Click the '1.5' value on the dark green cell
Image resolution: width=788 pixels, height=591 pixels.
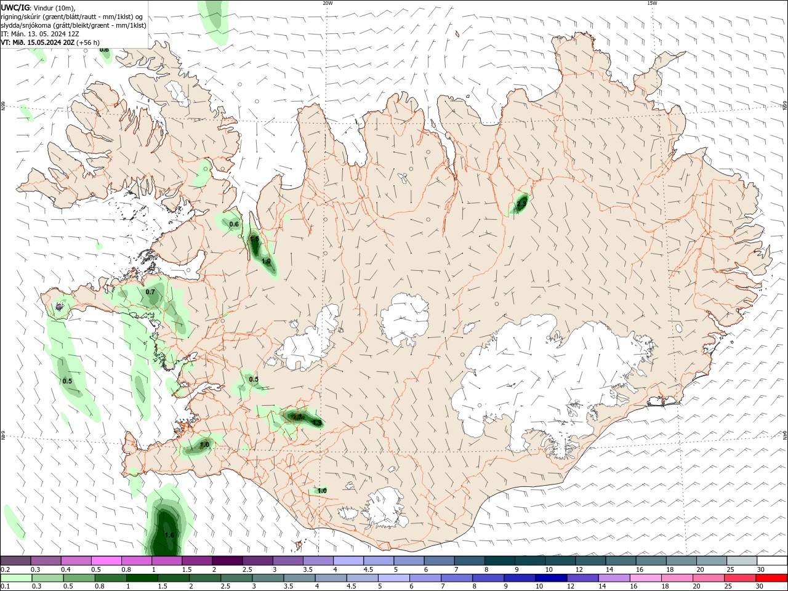coord(254,238)
